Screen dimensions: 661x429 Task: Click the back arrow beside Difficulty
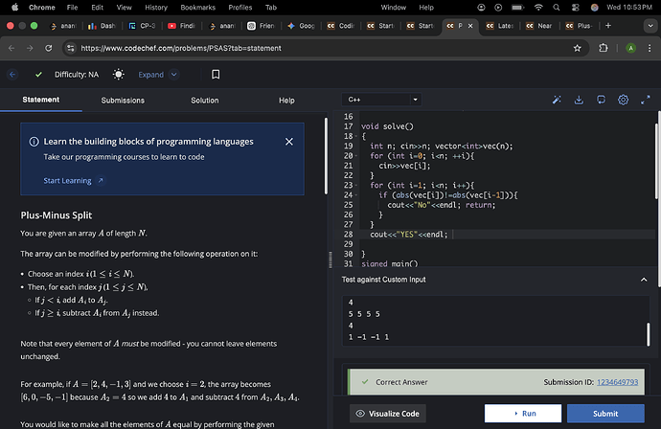pyautogui.click(x=12, y=75)
